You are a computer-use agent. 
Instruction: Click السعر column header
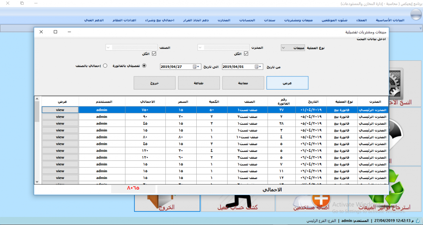181,102
